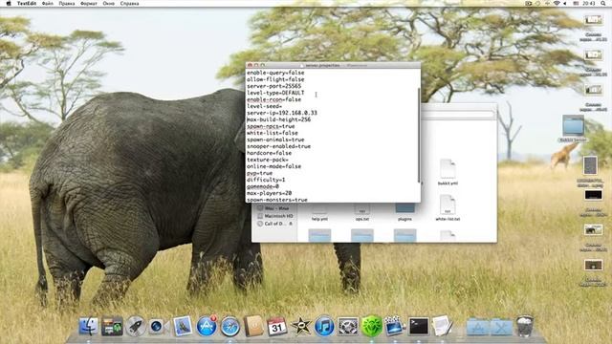This screenshot has height=344, width=612.
Task: Launch Launchpad rocket icon in Dock
Action: coord(136,326)
